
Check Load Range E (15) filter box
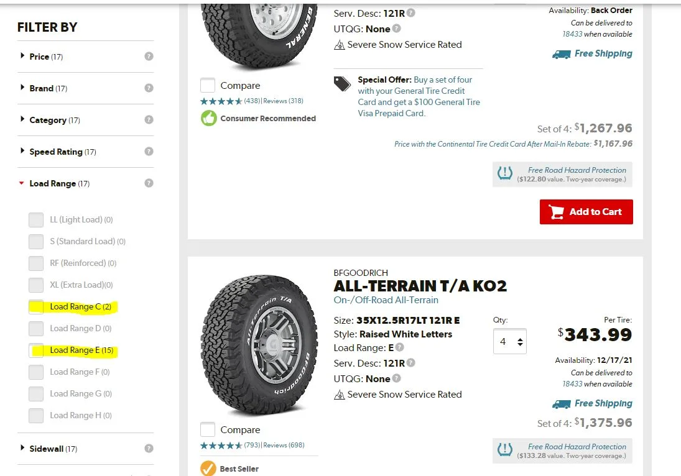pos(36,350)
